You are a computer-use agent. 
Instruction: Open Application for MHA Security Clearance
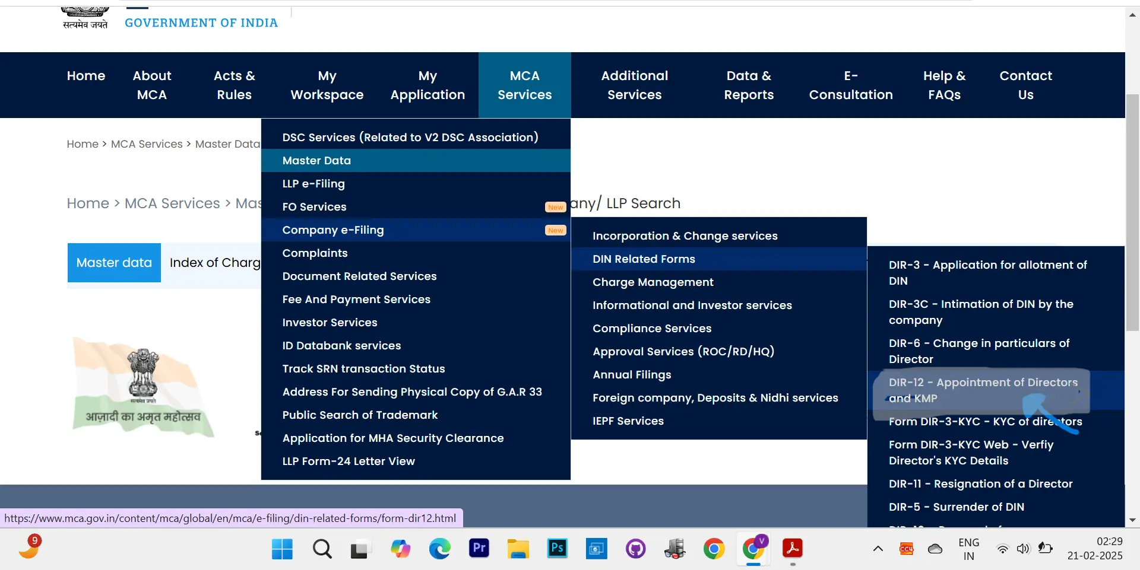(416, 438)
